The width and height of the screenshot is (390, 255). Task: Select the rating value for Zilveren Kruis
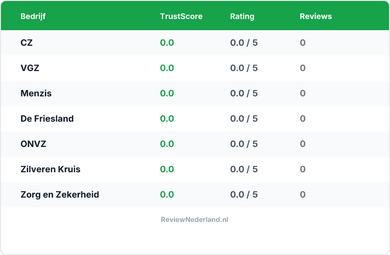[244, 169]
